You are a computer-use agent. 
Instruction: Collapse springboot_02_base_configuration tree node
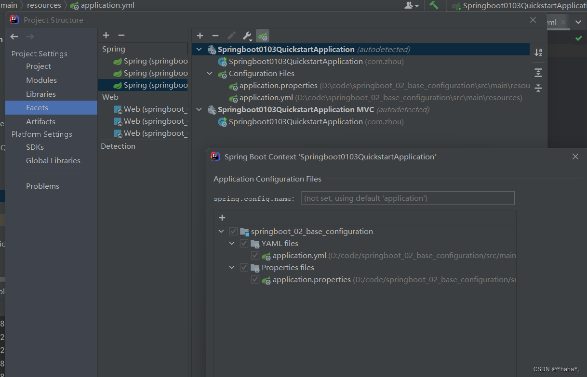click(221, 232)
